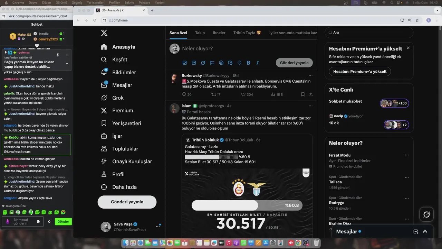Open new tab in Chrome window
This screenshot has height=249, width=442.
pos(152,10)
